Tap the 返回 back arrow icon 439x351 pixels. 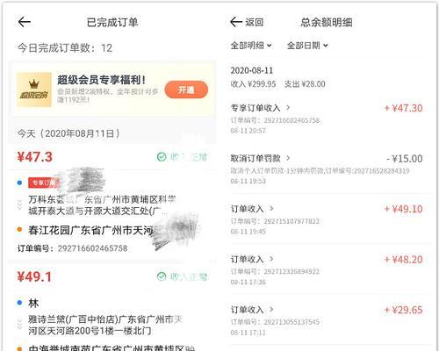click(236, 22)
